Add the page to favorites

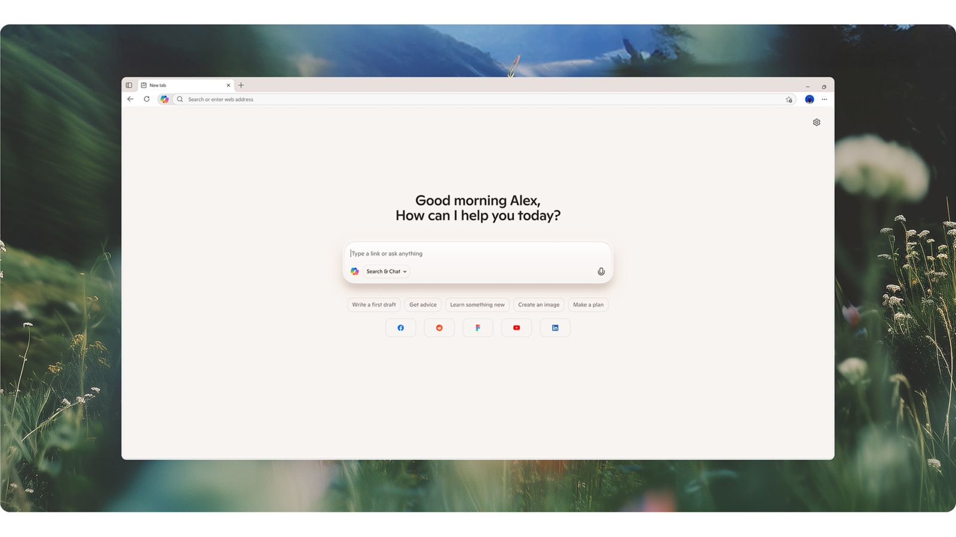click(x=789, y=100)
